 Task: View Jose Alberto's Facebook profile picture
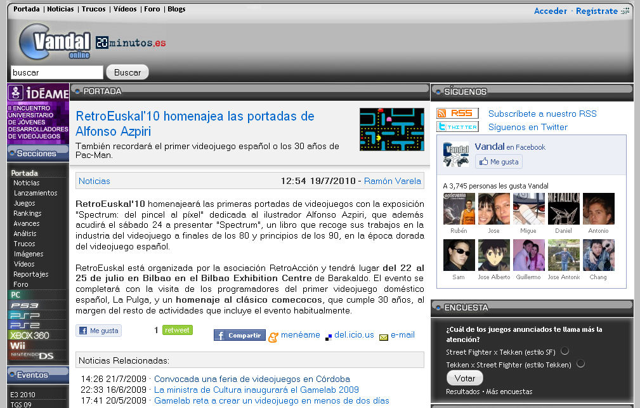click(494, 255)
